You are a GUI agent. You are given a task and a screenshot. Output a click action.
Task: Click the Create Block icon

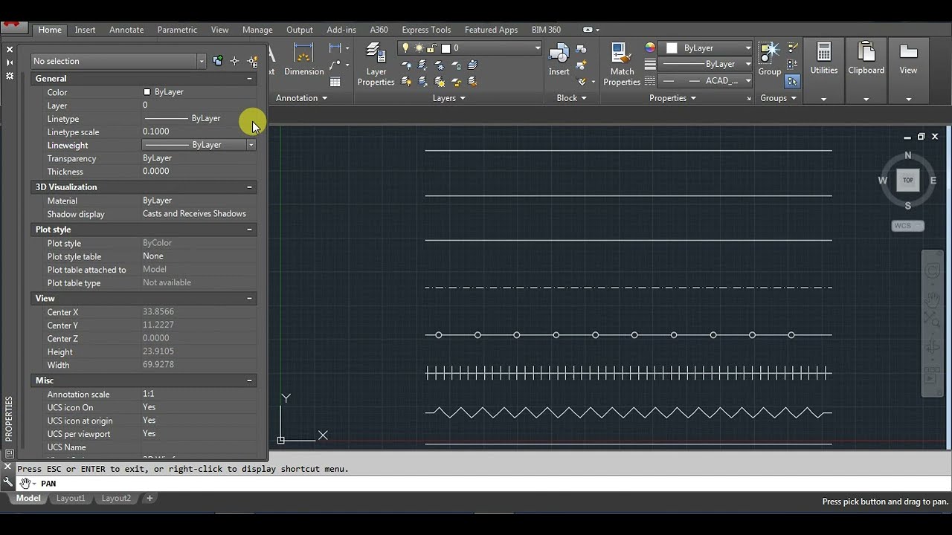click(x=581, y=49)
